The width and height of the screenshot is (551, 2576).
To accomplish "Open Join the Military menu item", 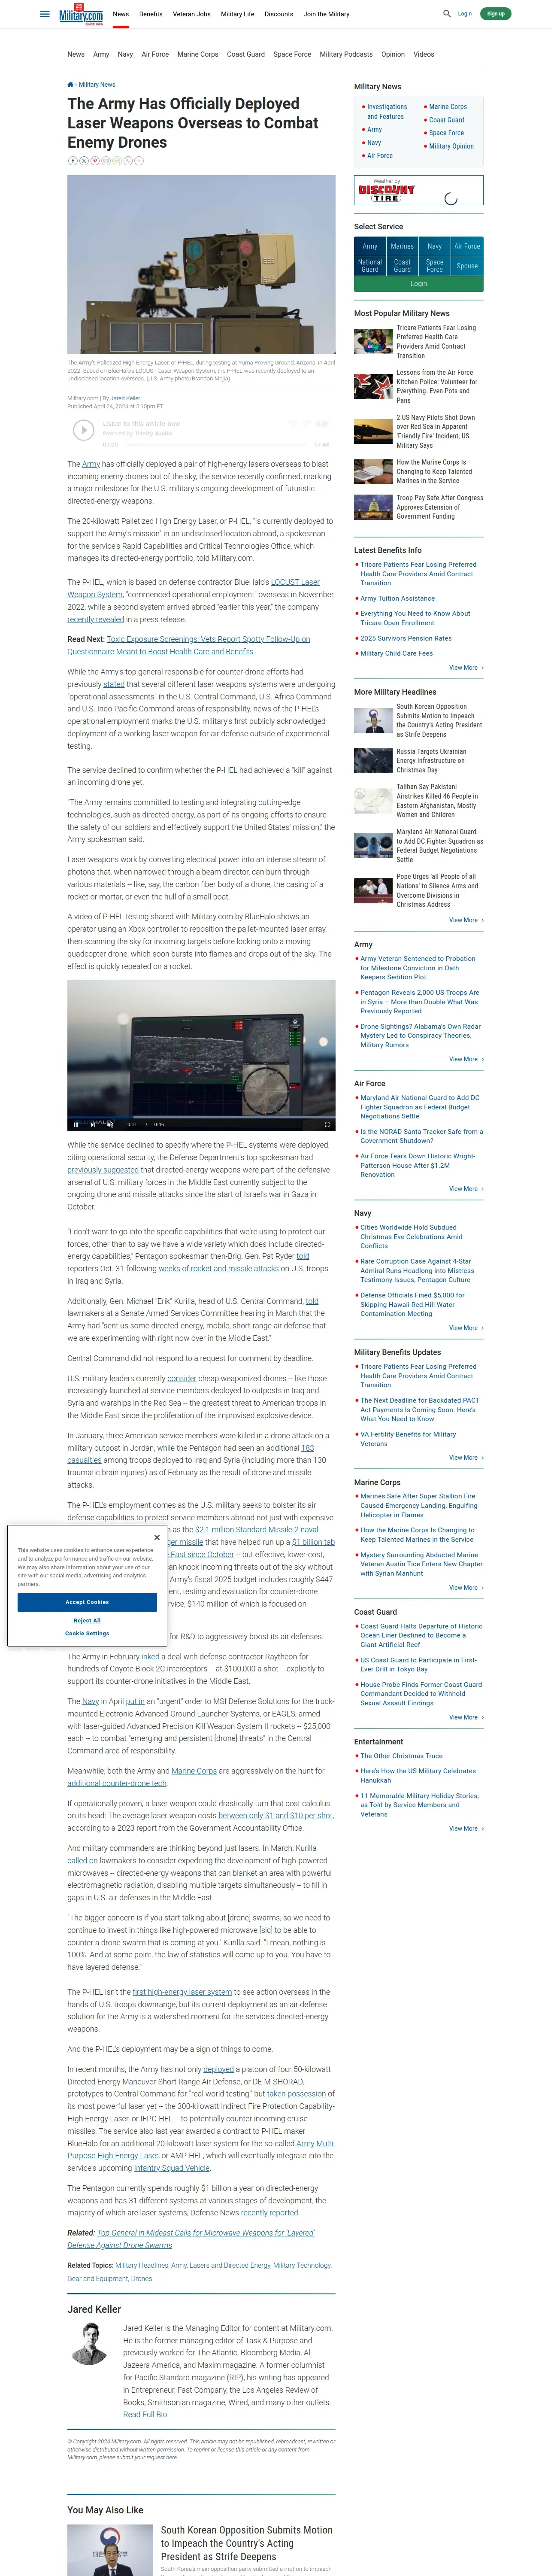I will (327, 14).
